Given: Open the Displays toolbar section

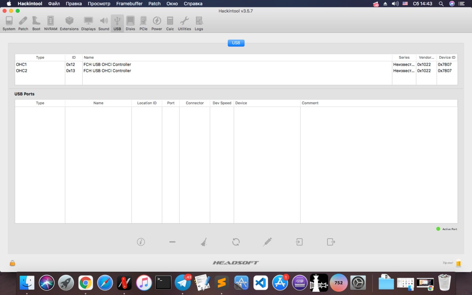Looking at the screenshot, I should tap(88, 23).
